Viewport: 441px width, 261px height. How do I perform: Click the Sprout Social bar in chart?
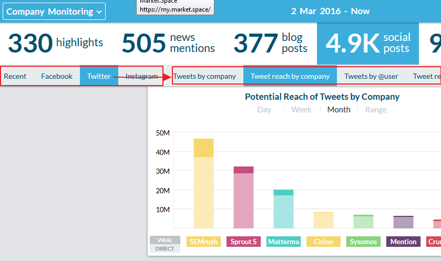[x=243, y=197]
